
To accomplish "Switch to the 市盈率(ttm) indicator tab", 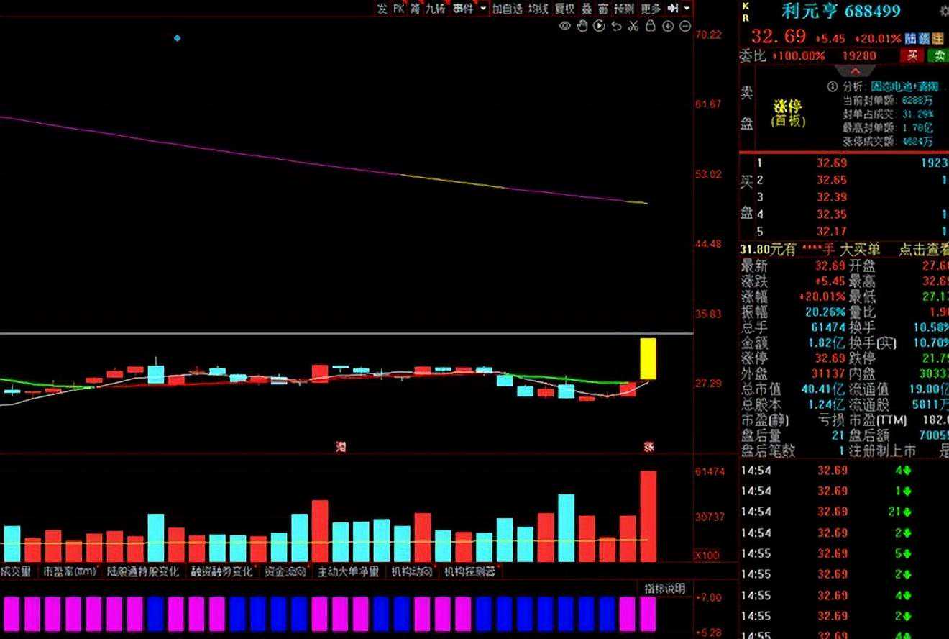I will tap(70, 571).
